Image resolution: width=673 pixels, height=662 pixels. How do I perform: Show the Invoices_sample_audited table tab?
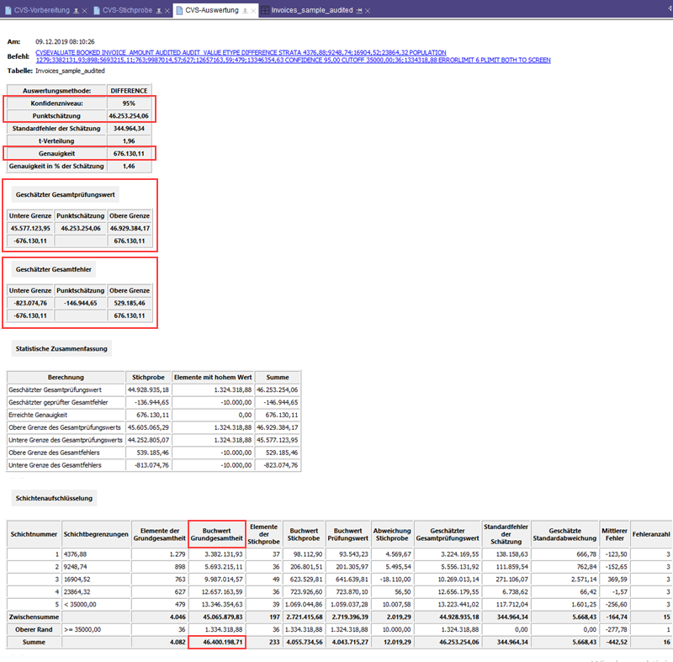click(311, 10)
